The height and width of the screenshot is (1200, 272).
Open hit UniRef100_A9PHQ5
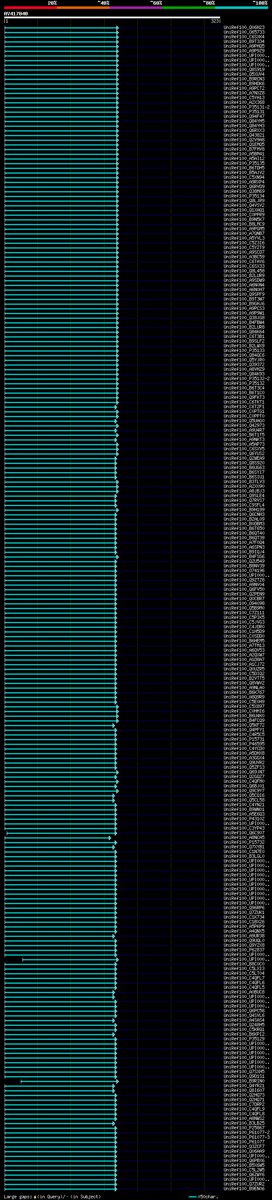click(x=244, y=46)
